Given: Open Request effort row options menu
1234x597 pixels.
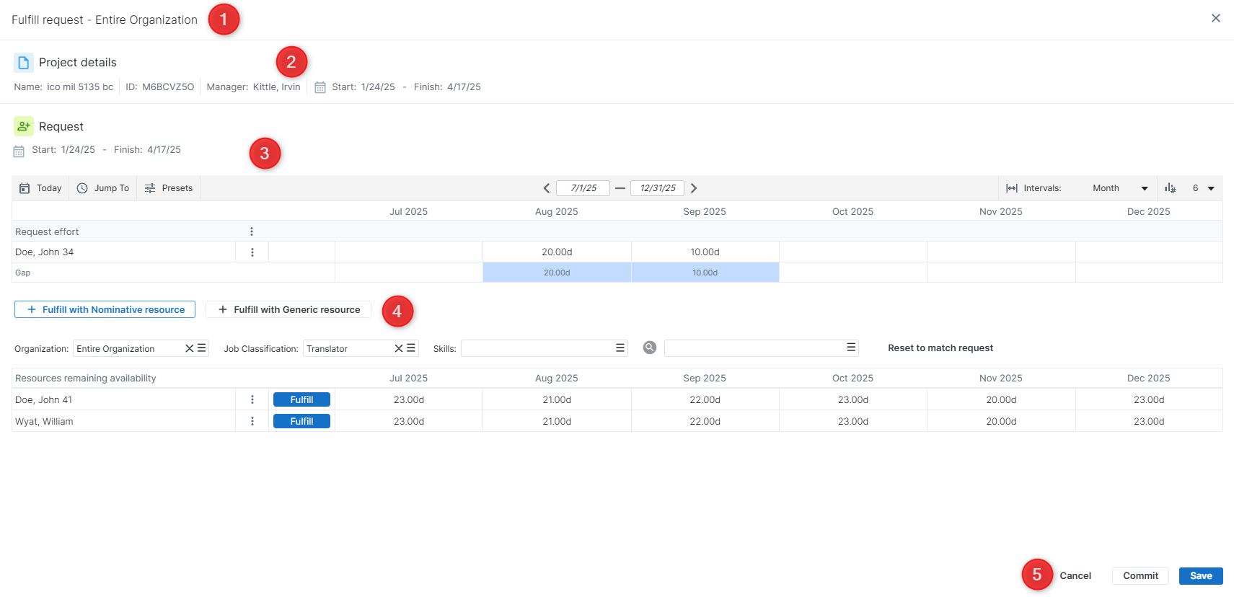Looking at the screenshot, I should (252, 231).
